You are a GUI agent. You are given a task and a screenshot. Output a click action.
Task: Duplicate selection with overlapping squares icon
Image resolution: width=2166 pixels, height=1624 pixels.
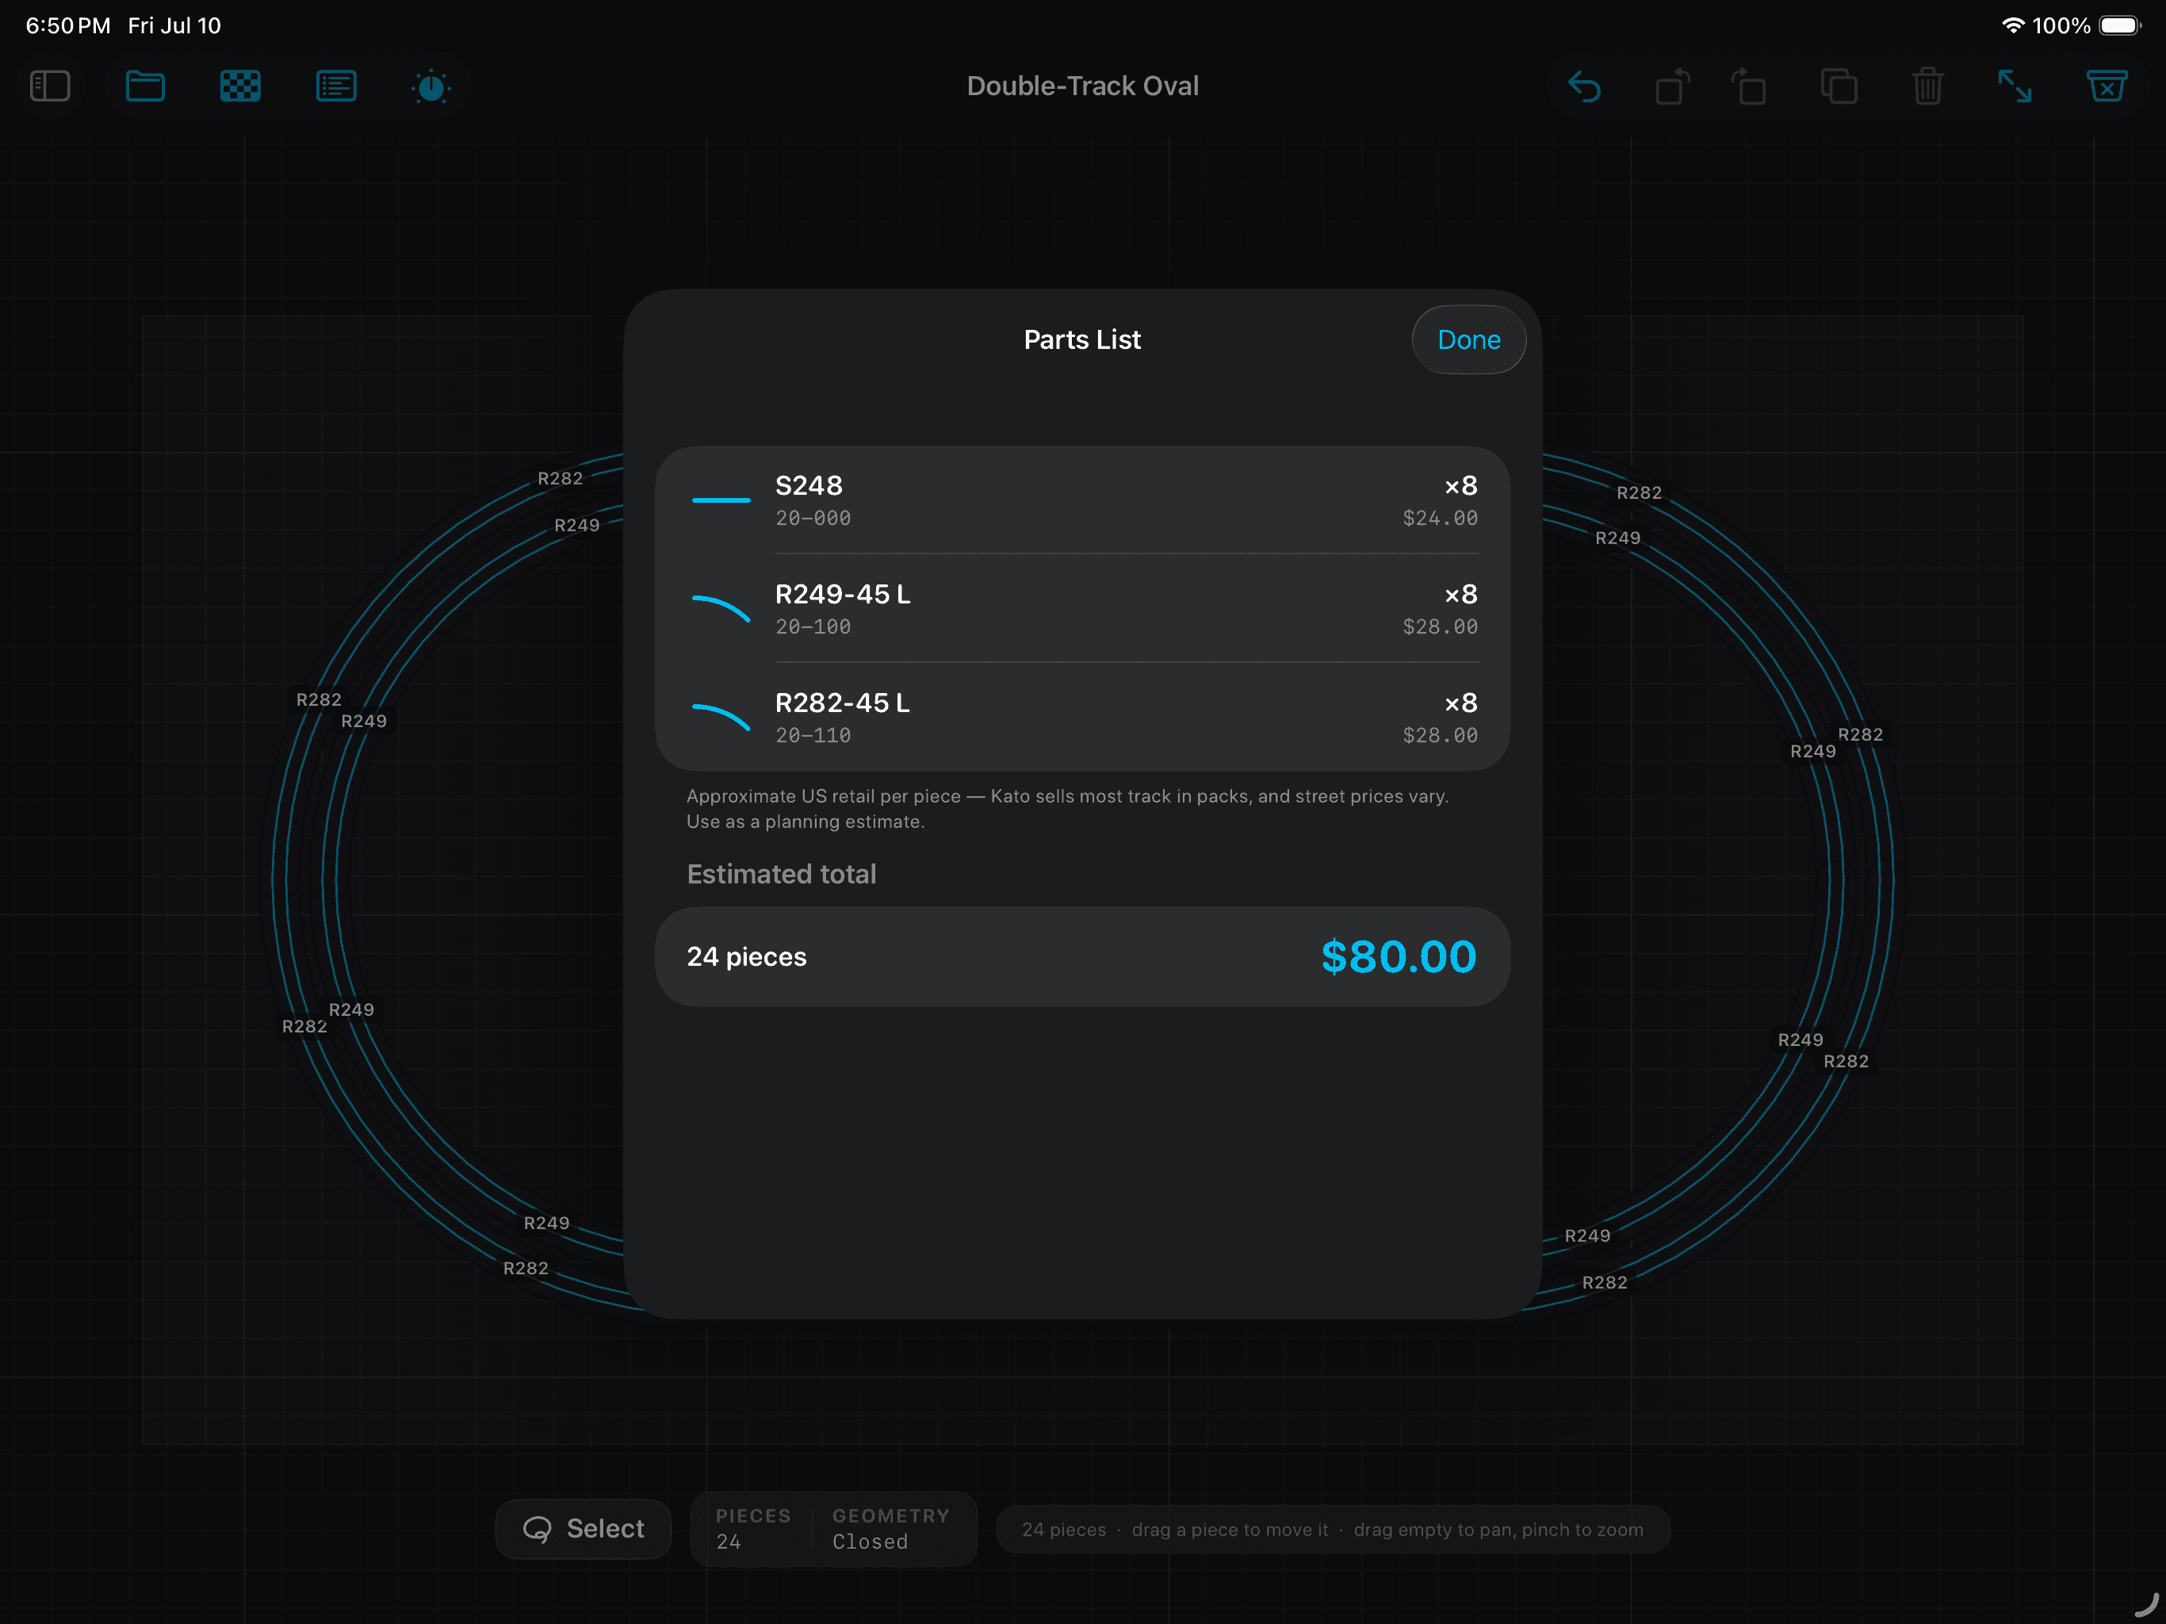click(1839, 86)
